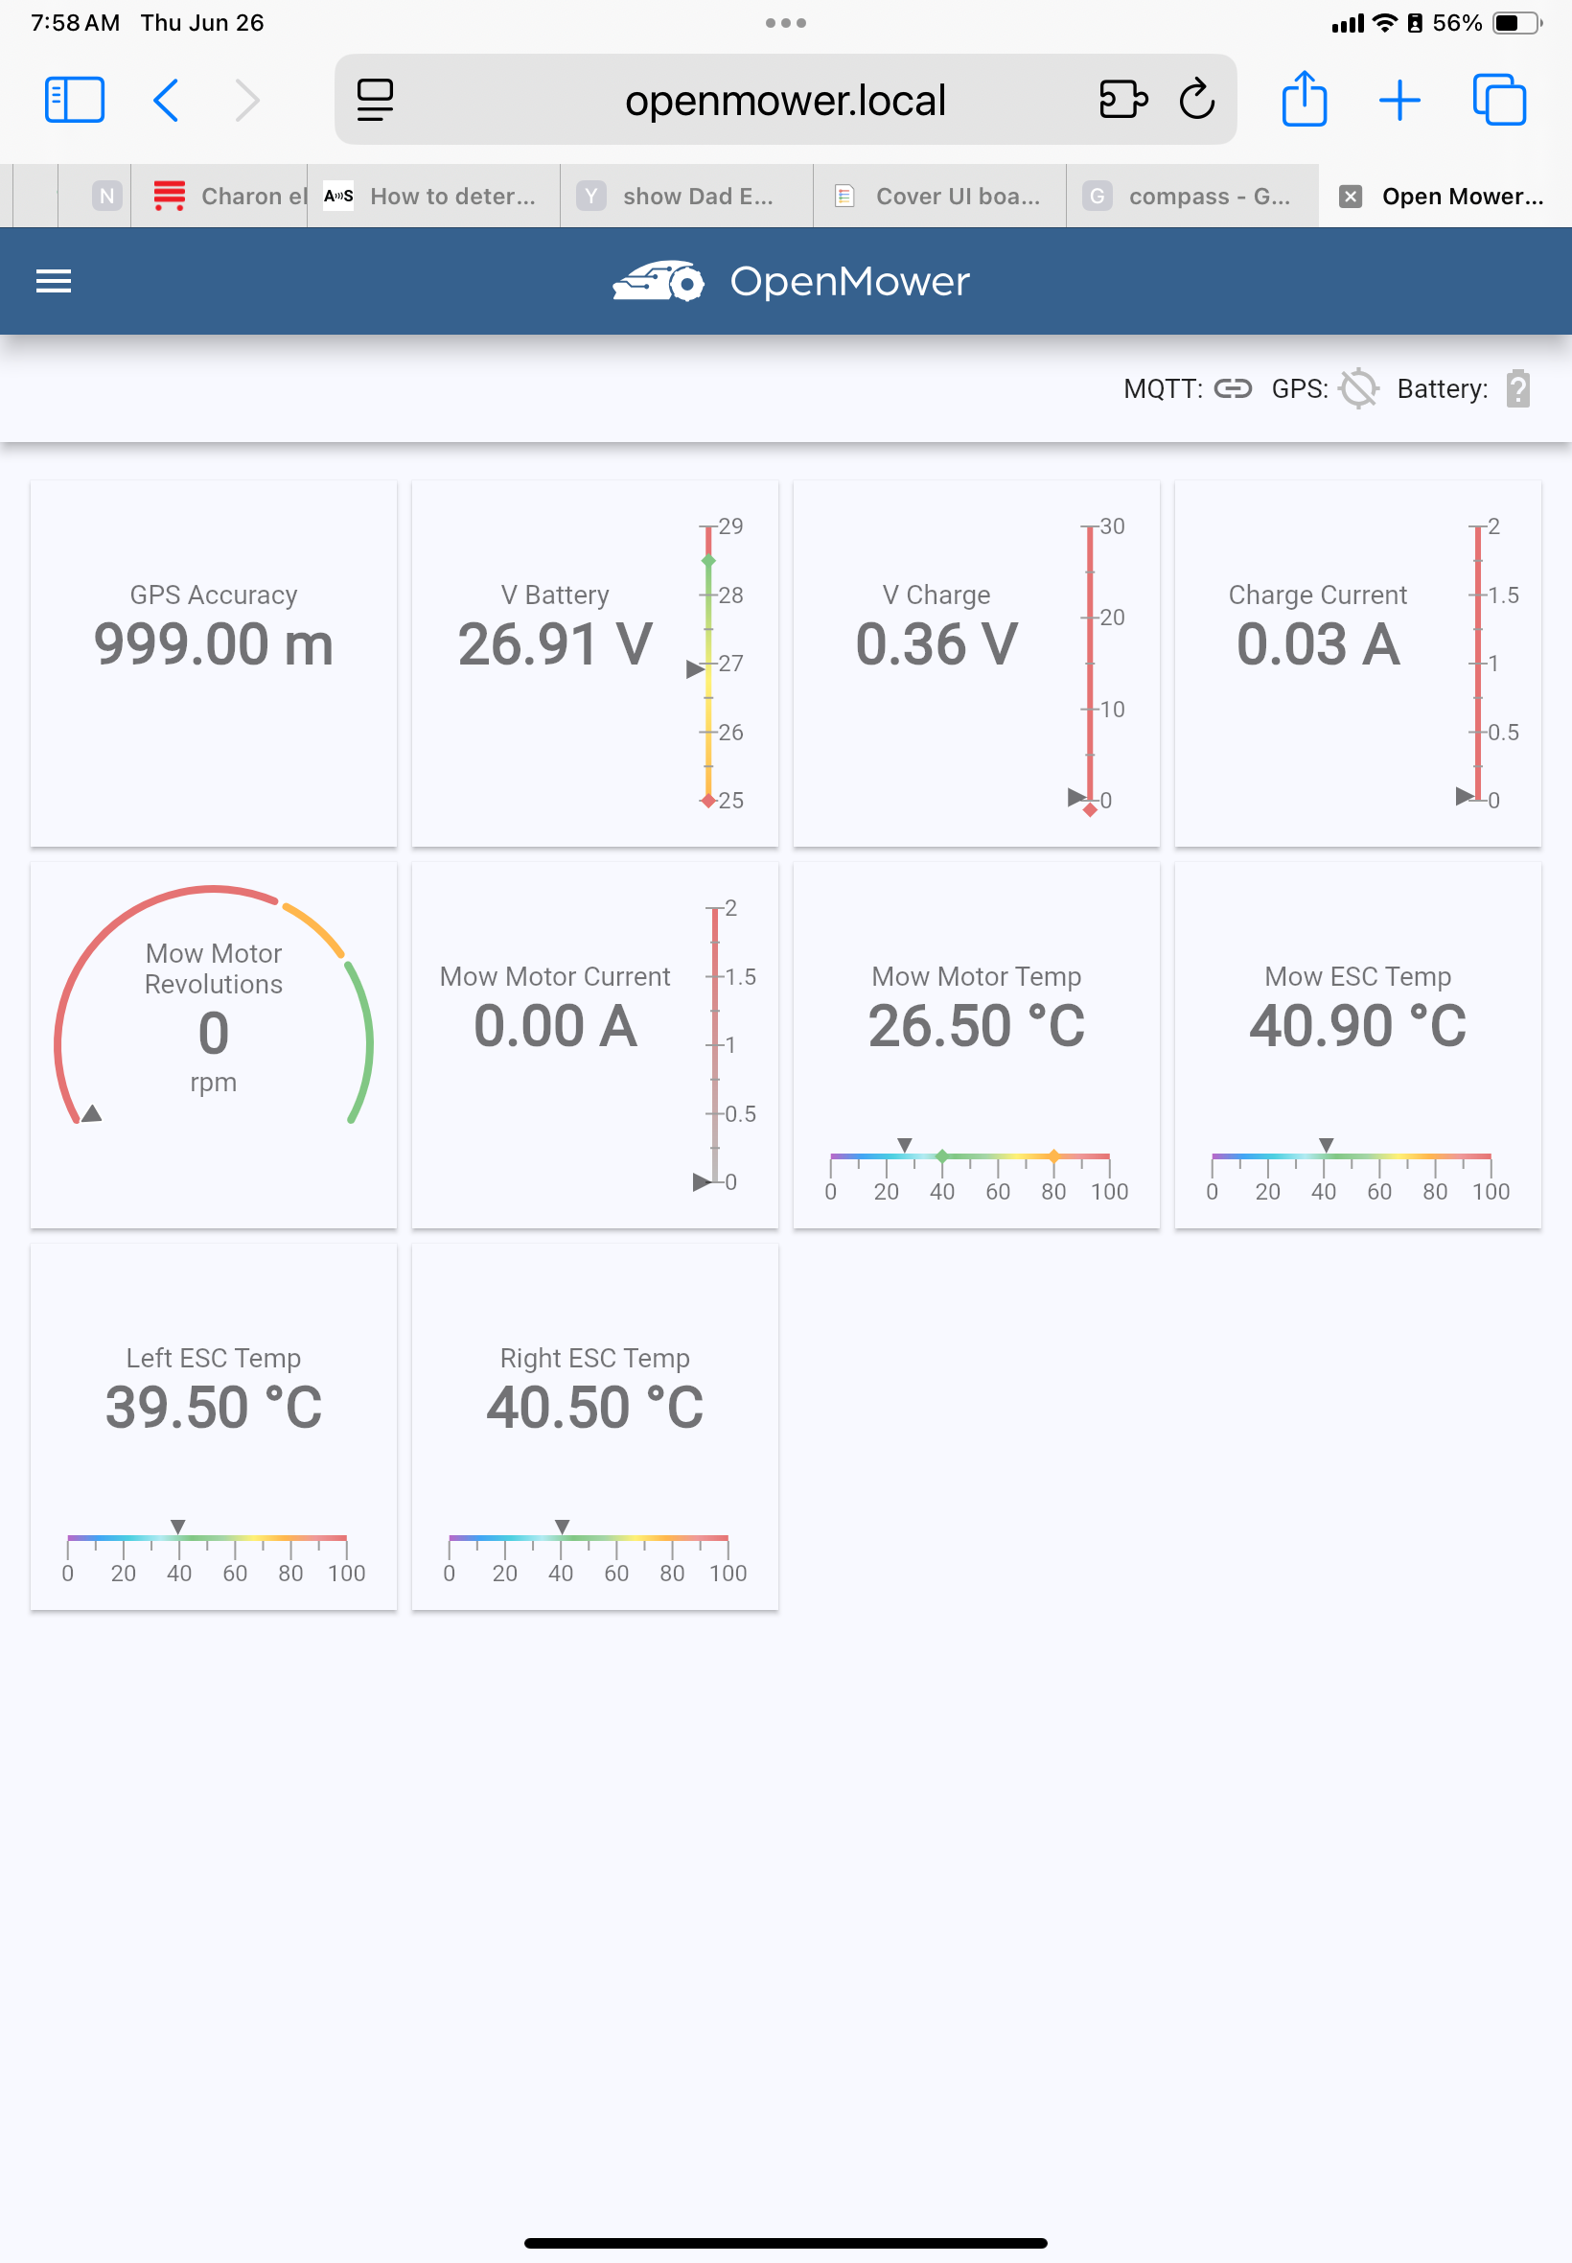Click the OpenMower mower logo
Screen dimensions: 1572x2263
pos(658,282)
